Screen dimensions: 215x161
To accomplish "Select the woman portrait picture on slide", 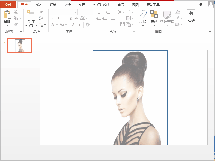I will [x=130, y=98].
